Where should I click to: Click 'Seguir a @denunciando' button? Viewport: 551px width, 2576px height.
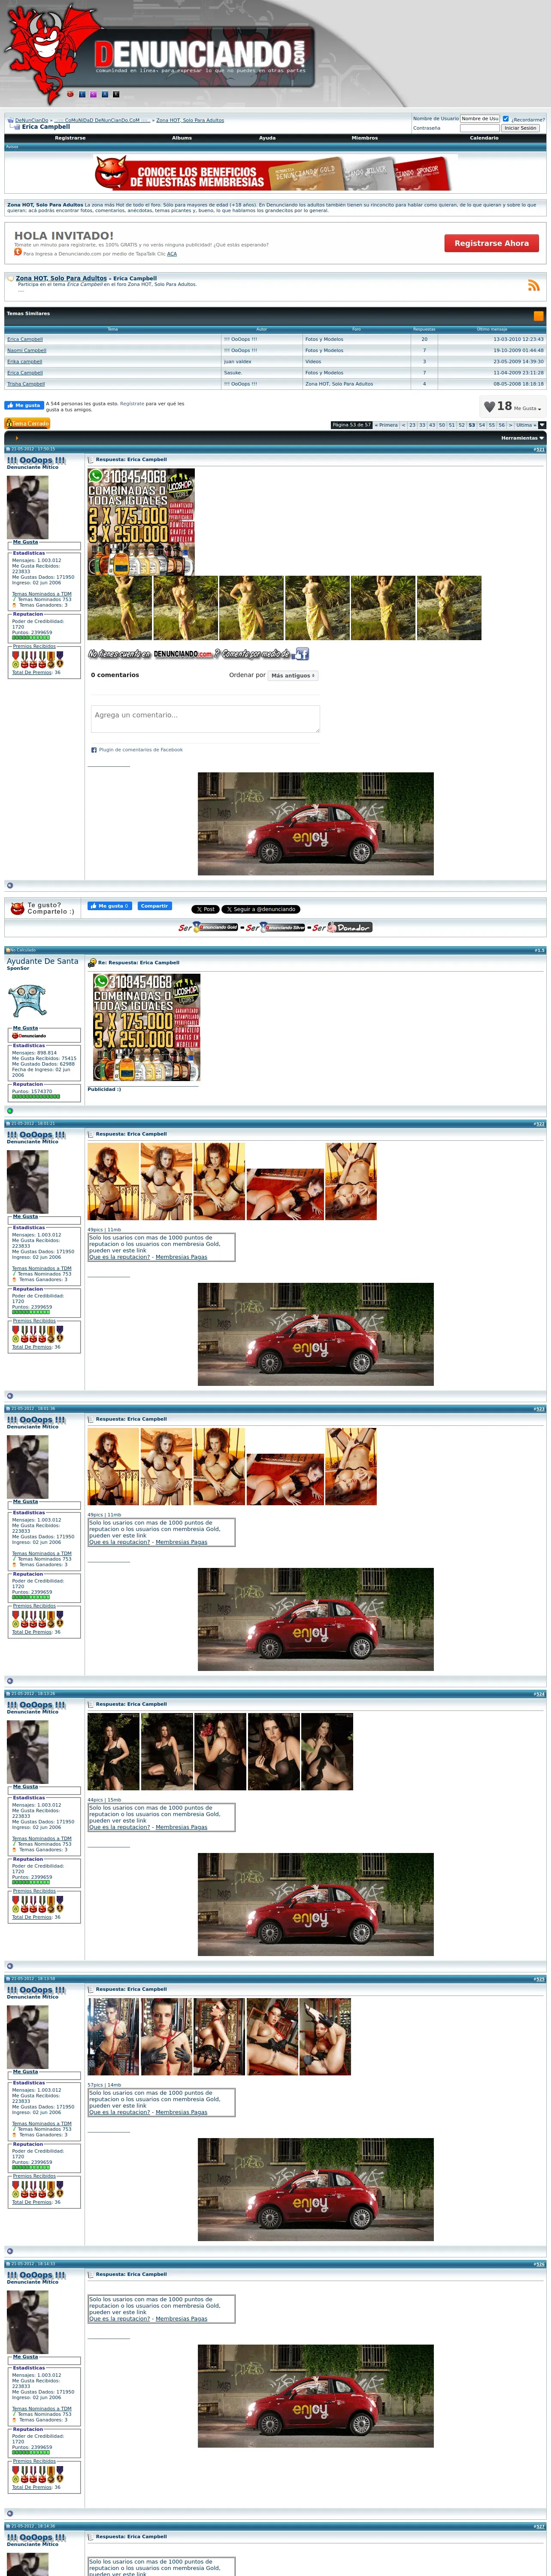point(261,909)
